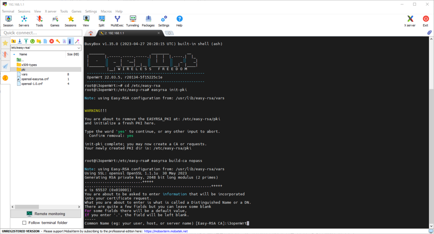Image resolution: width=434 pixels, height=234 pixels.
Task: Click the SFTP download selected files icon
Action: pos(20,41)
